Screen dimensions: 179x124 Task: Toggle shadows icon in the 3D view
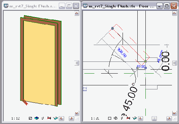[x=43, y=118]
